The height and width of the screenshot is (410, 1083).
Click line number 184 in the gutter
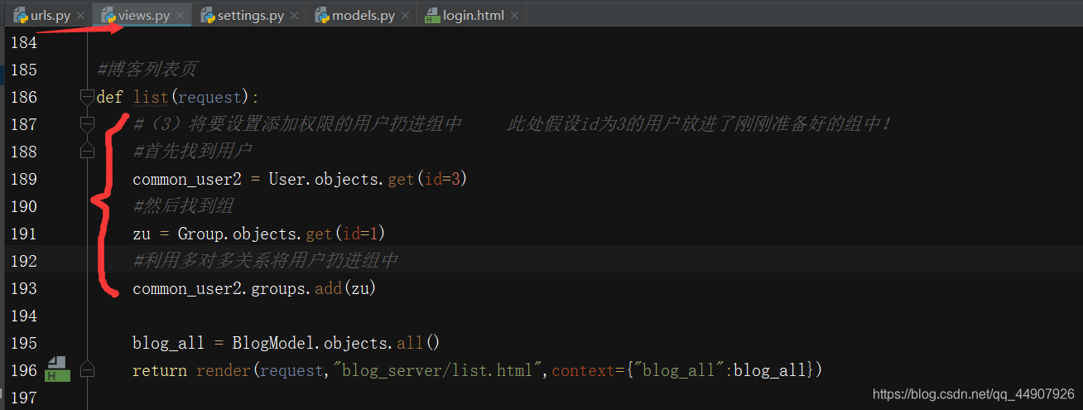pos(23,42)
